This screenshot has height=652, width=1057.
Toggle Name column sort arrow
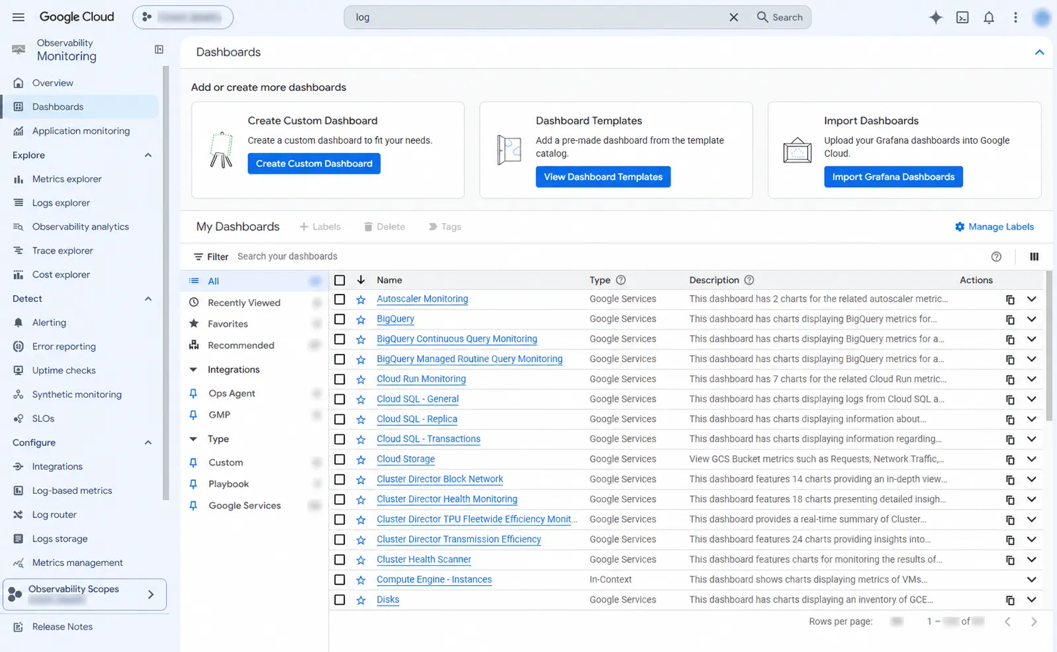[x=361, y=280]
